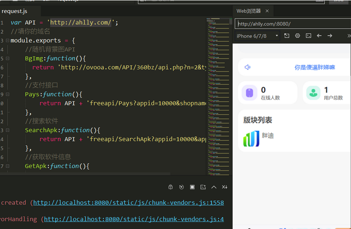Go forward in the built-in browser
The height and width of the screenshot is (229, 351).
pos(330,36)
